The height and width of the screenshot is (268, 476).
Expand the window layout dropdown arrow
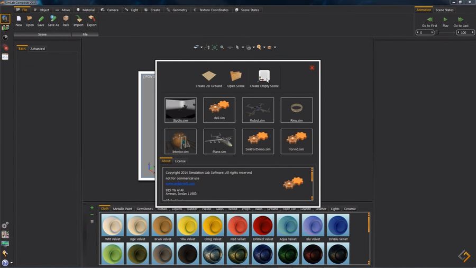(253, 47)
